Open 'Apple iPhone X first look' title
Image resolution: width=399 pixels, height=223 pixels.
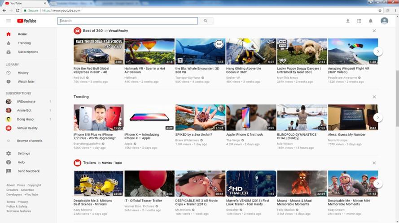[245, 135]
